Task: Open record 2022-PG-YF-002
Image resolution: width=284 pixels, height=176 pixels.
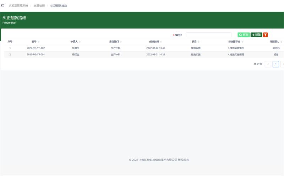Action: (x=35, y=48)
